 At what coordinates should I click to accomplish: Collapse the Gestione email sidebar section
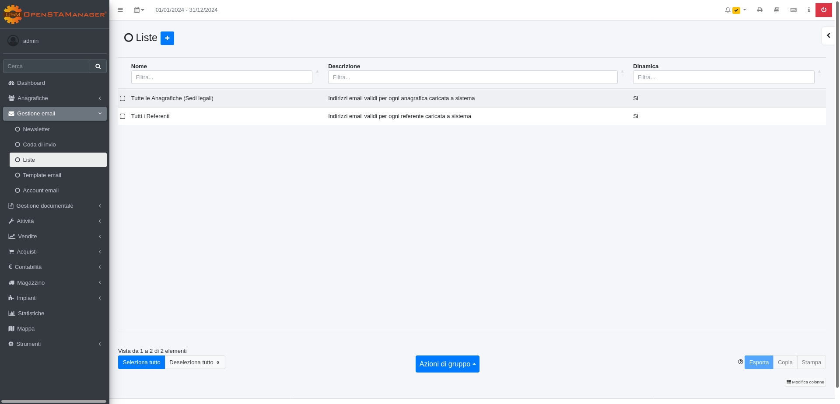(x=55, y=114)
